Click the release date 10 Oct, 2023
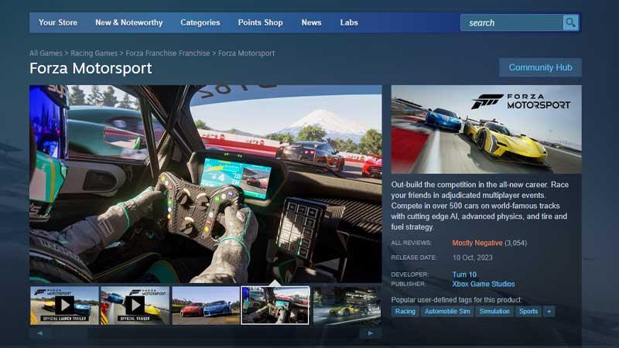This screenshot has height=348, width=619. tap(473, 258)
